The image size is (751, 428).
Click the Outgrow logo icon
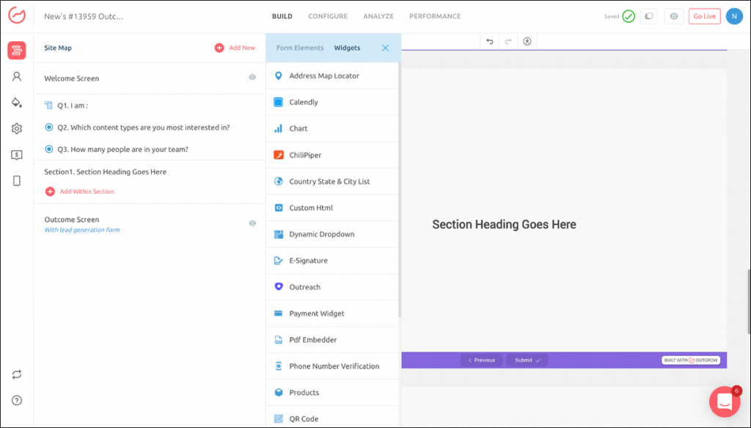coord(17,16)
